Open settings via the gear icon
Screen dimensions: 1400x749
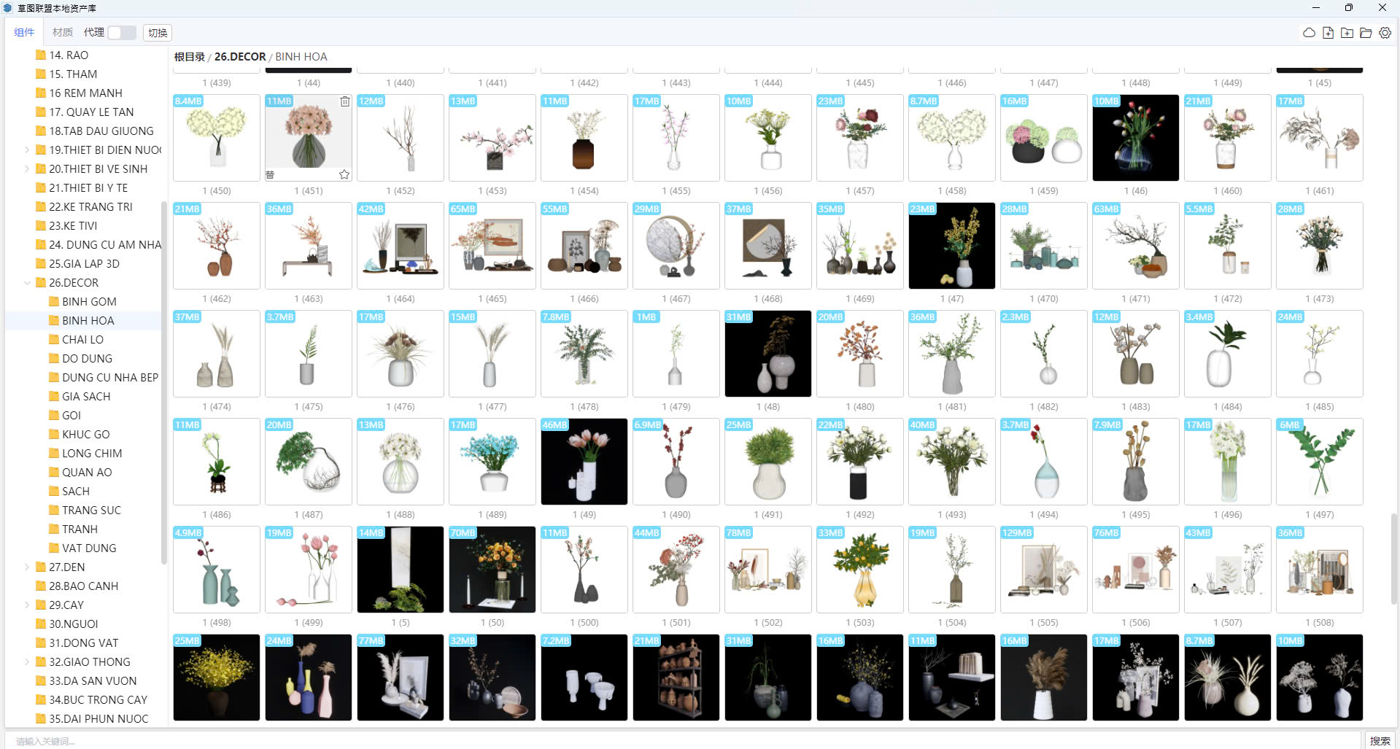click(x=1385, y=33)
